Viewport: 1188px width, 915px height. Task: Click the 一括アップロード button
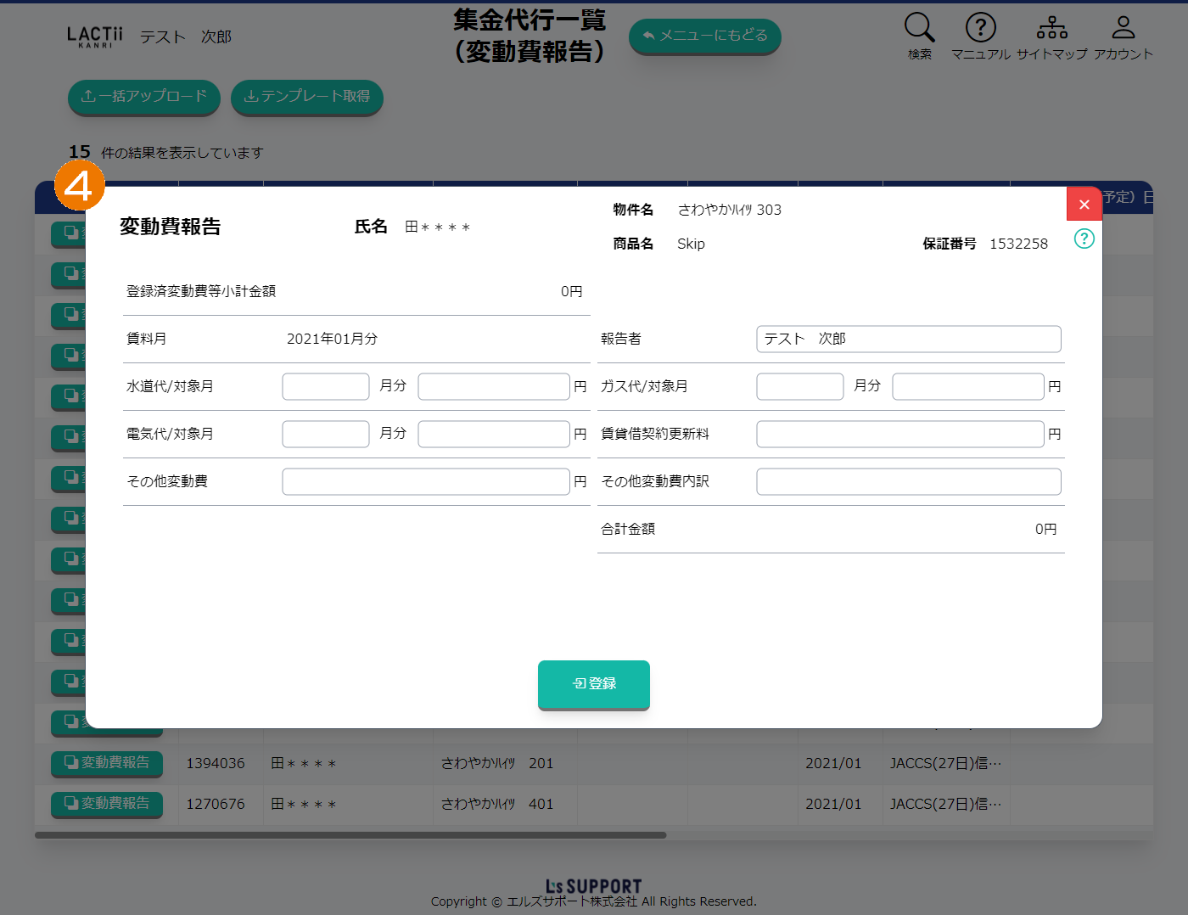click(x=143, y=97)
